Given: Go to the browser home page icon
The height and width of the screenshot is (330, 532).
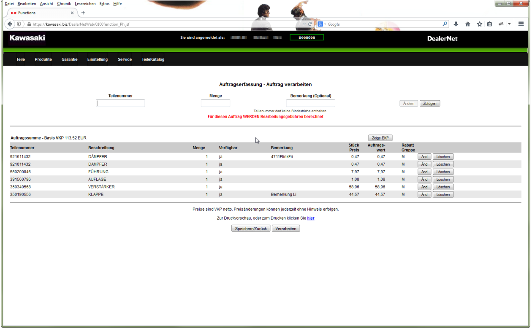Looking at the screenshot, I should (x=468, y=24).
